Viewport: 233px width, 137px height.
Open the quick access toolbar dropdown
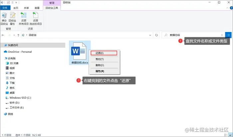[x=16, y=3]
